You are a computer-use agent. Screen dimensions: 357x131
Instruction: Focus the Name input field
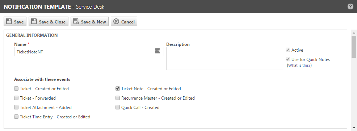(89, 52)
